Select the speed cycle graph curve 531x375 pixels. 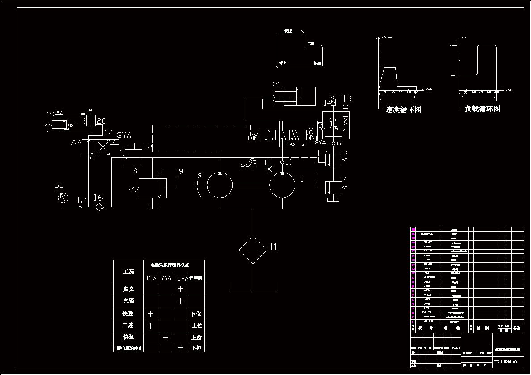click(x=398, y=84)
